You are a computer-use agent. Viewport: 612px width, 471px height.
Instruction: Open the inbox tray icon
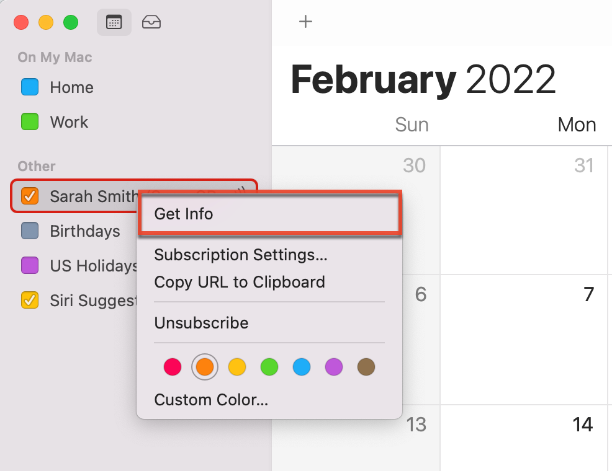(152, 22)
